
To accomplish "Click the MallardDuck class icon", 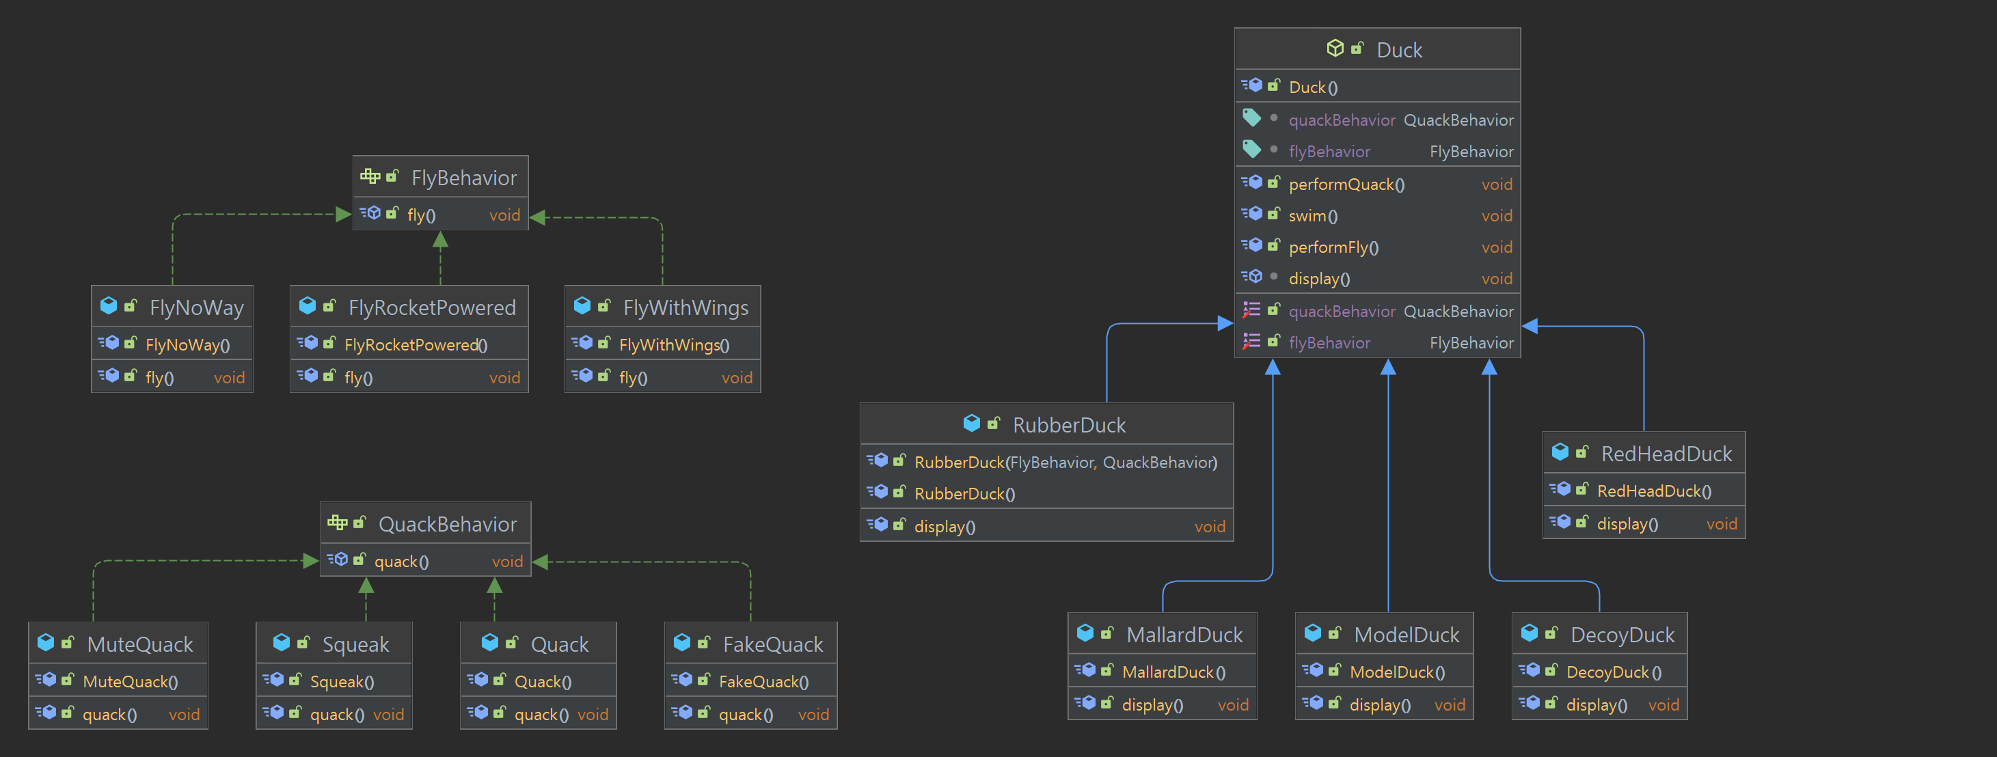I will [1085, 634].
